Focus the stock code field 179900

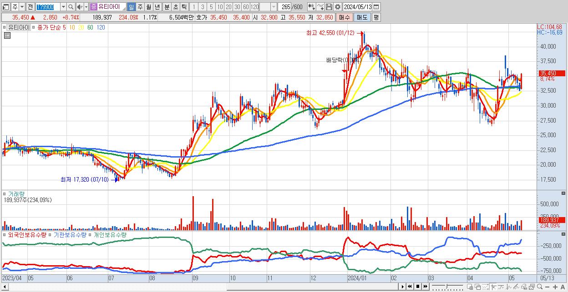point(47,7)
